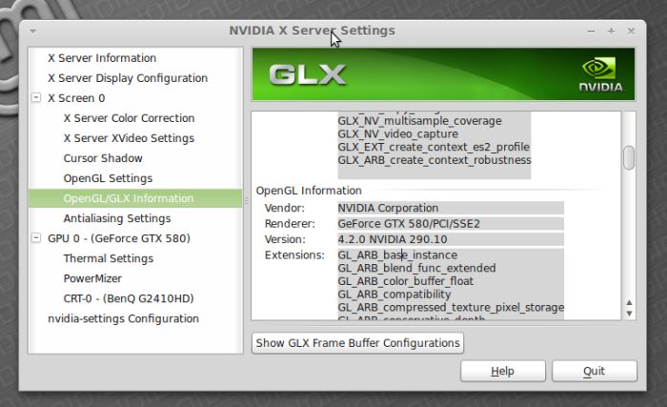Click the NVIDIA logo in the GLX banner
This screenshot has width=667, height=407.
click(600, 75)
